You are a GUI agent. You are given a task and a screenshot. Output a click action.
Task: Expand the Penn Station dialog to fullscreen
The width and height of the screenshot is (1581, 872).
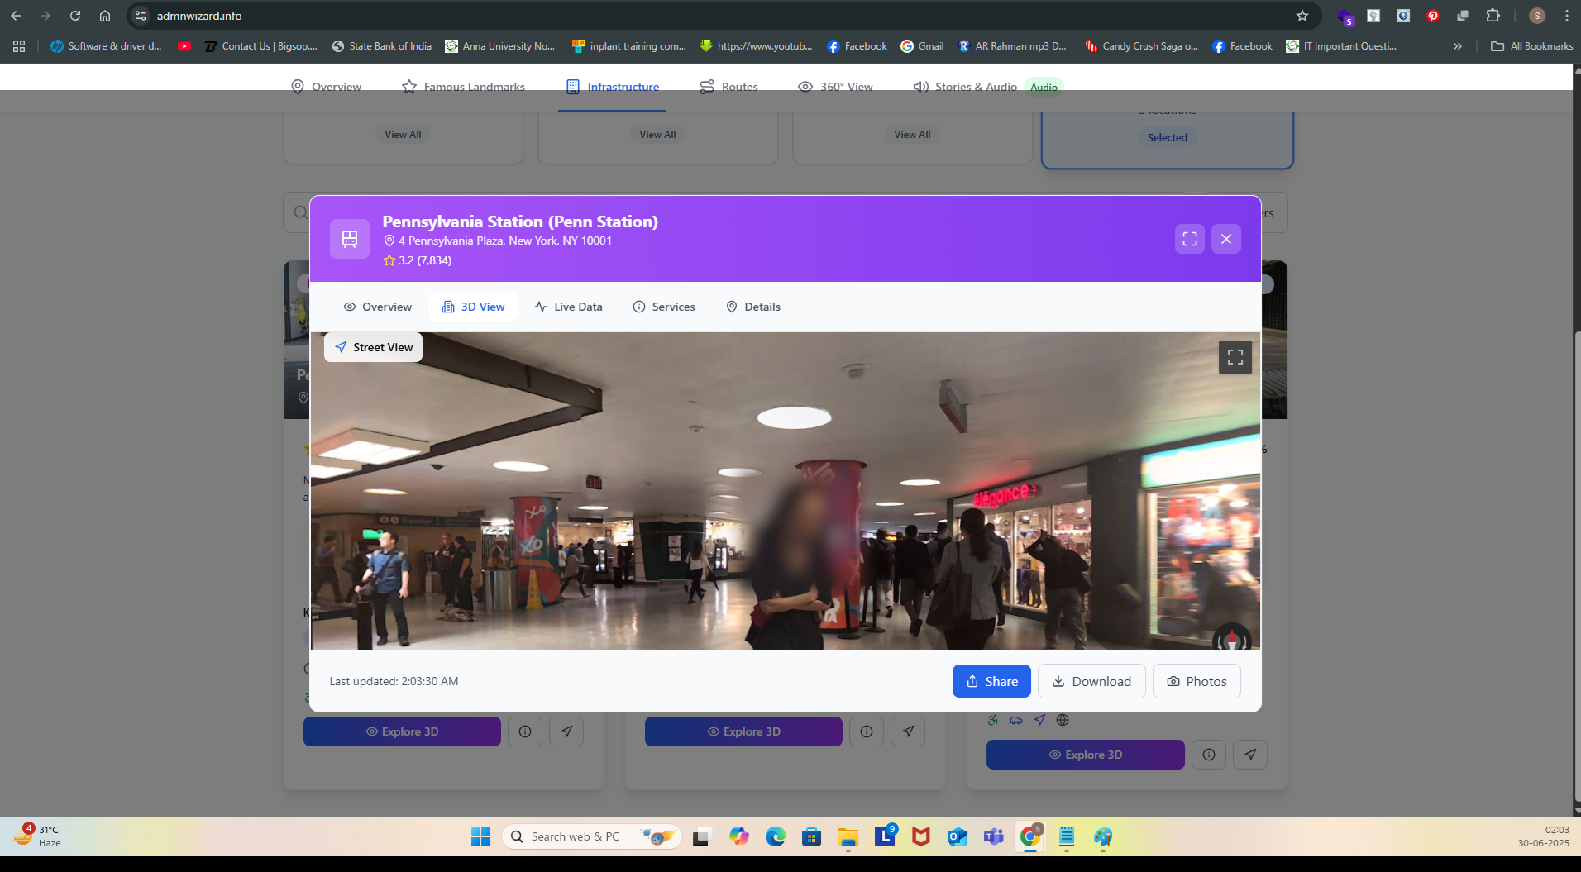pyautogui.click(x=1190, y=239)
